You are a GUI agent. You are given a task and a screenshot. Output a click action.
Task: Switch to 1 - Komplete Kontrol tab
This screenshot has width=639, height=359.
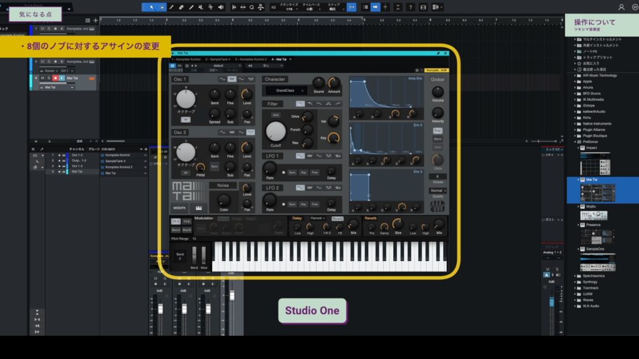[187, 59]
